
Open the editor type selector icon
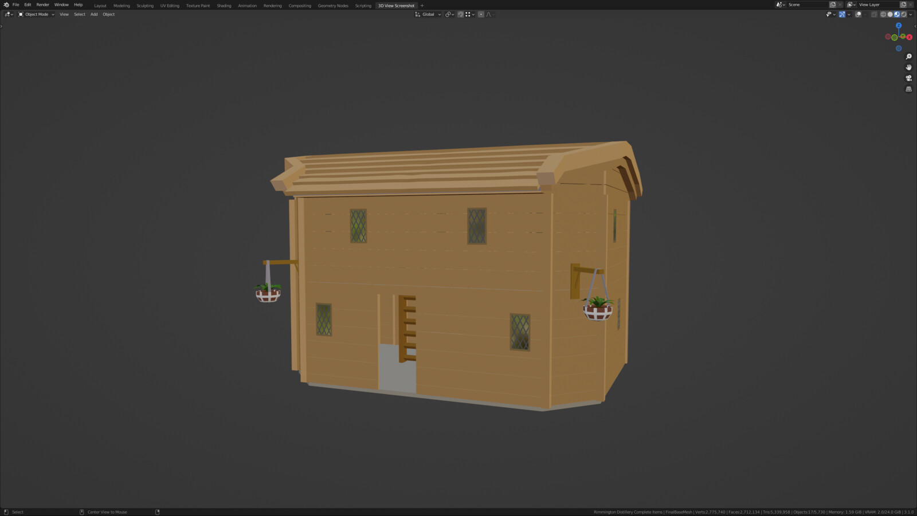[x=9, y=14]
